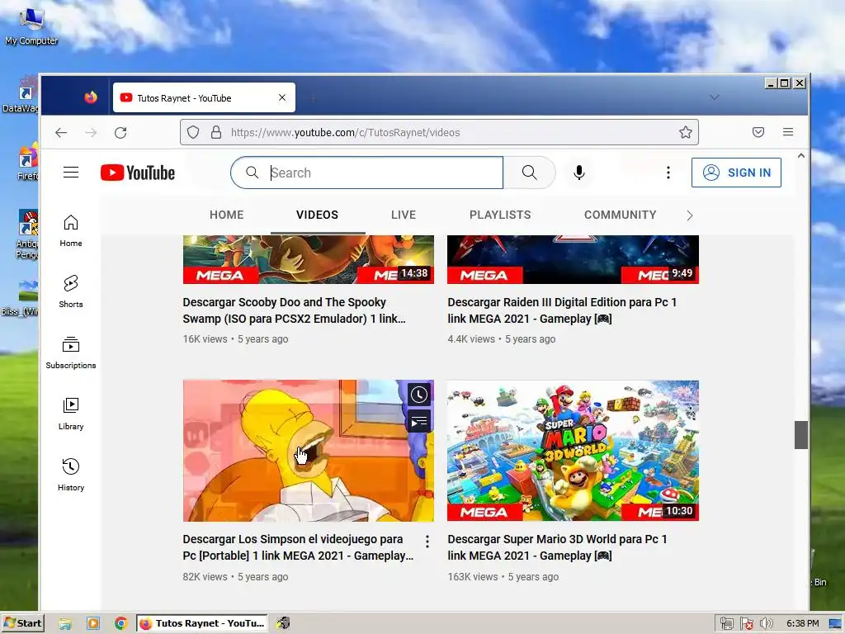Image resolution: width=845 pixels, height=634 pixels.
Task: Select the VIDEOS channel tab
Action: pos(318,215)
